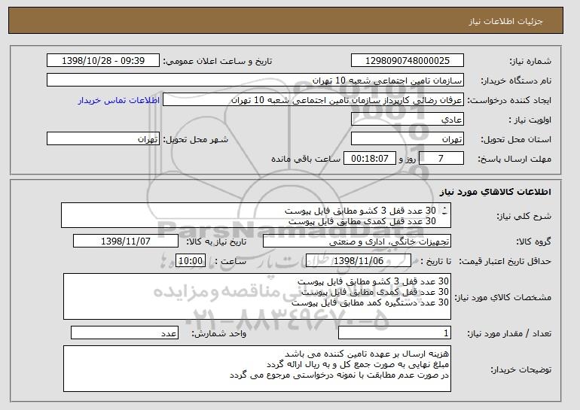Click the note در صورت عدم مطابقت
The image size is (580, 410).
coord(339,375)
